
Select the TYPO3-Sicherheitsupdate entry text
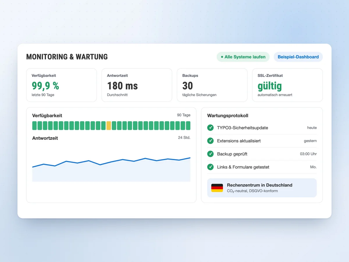[x=243, y=128]
